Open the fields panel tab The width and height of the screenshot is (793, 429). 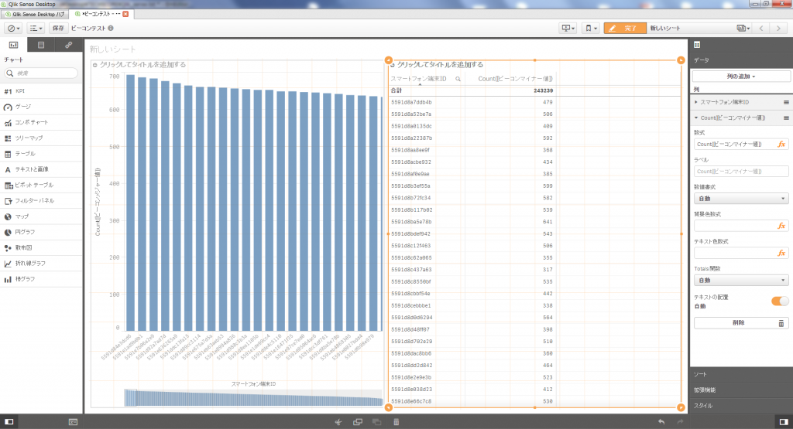(41, 46)
